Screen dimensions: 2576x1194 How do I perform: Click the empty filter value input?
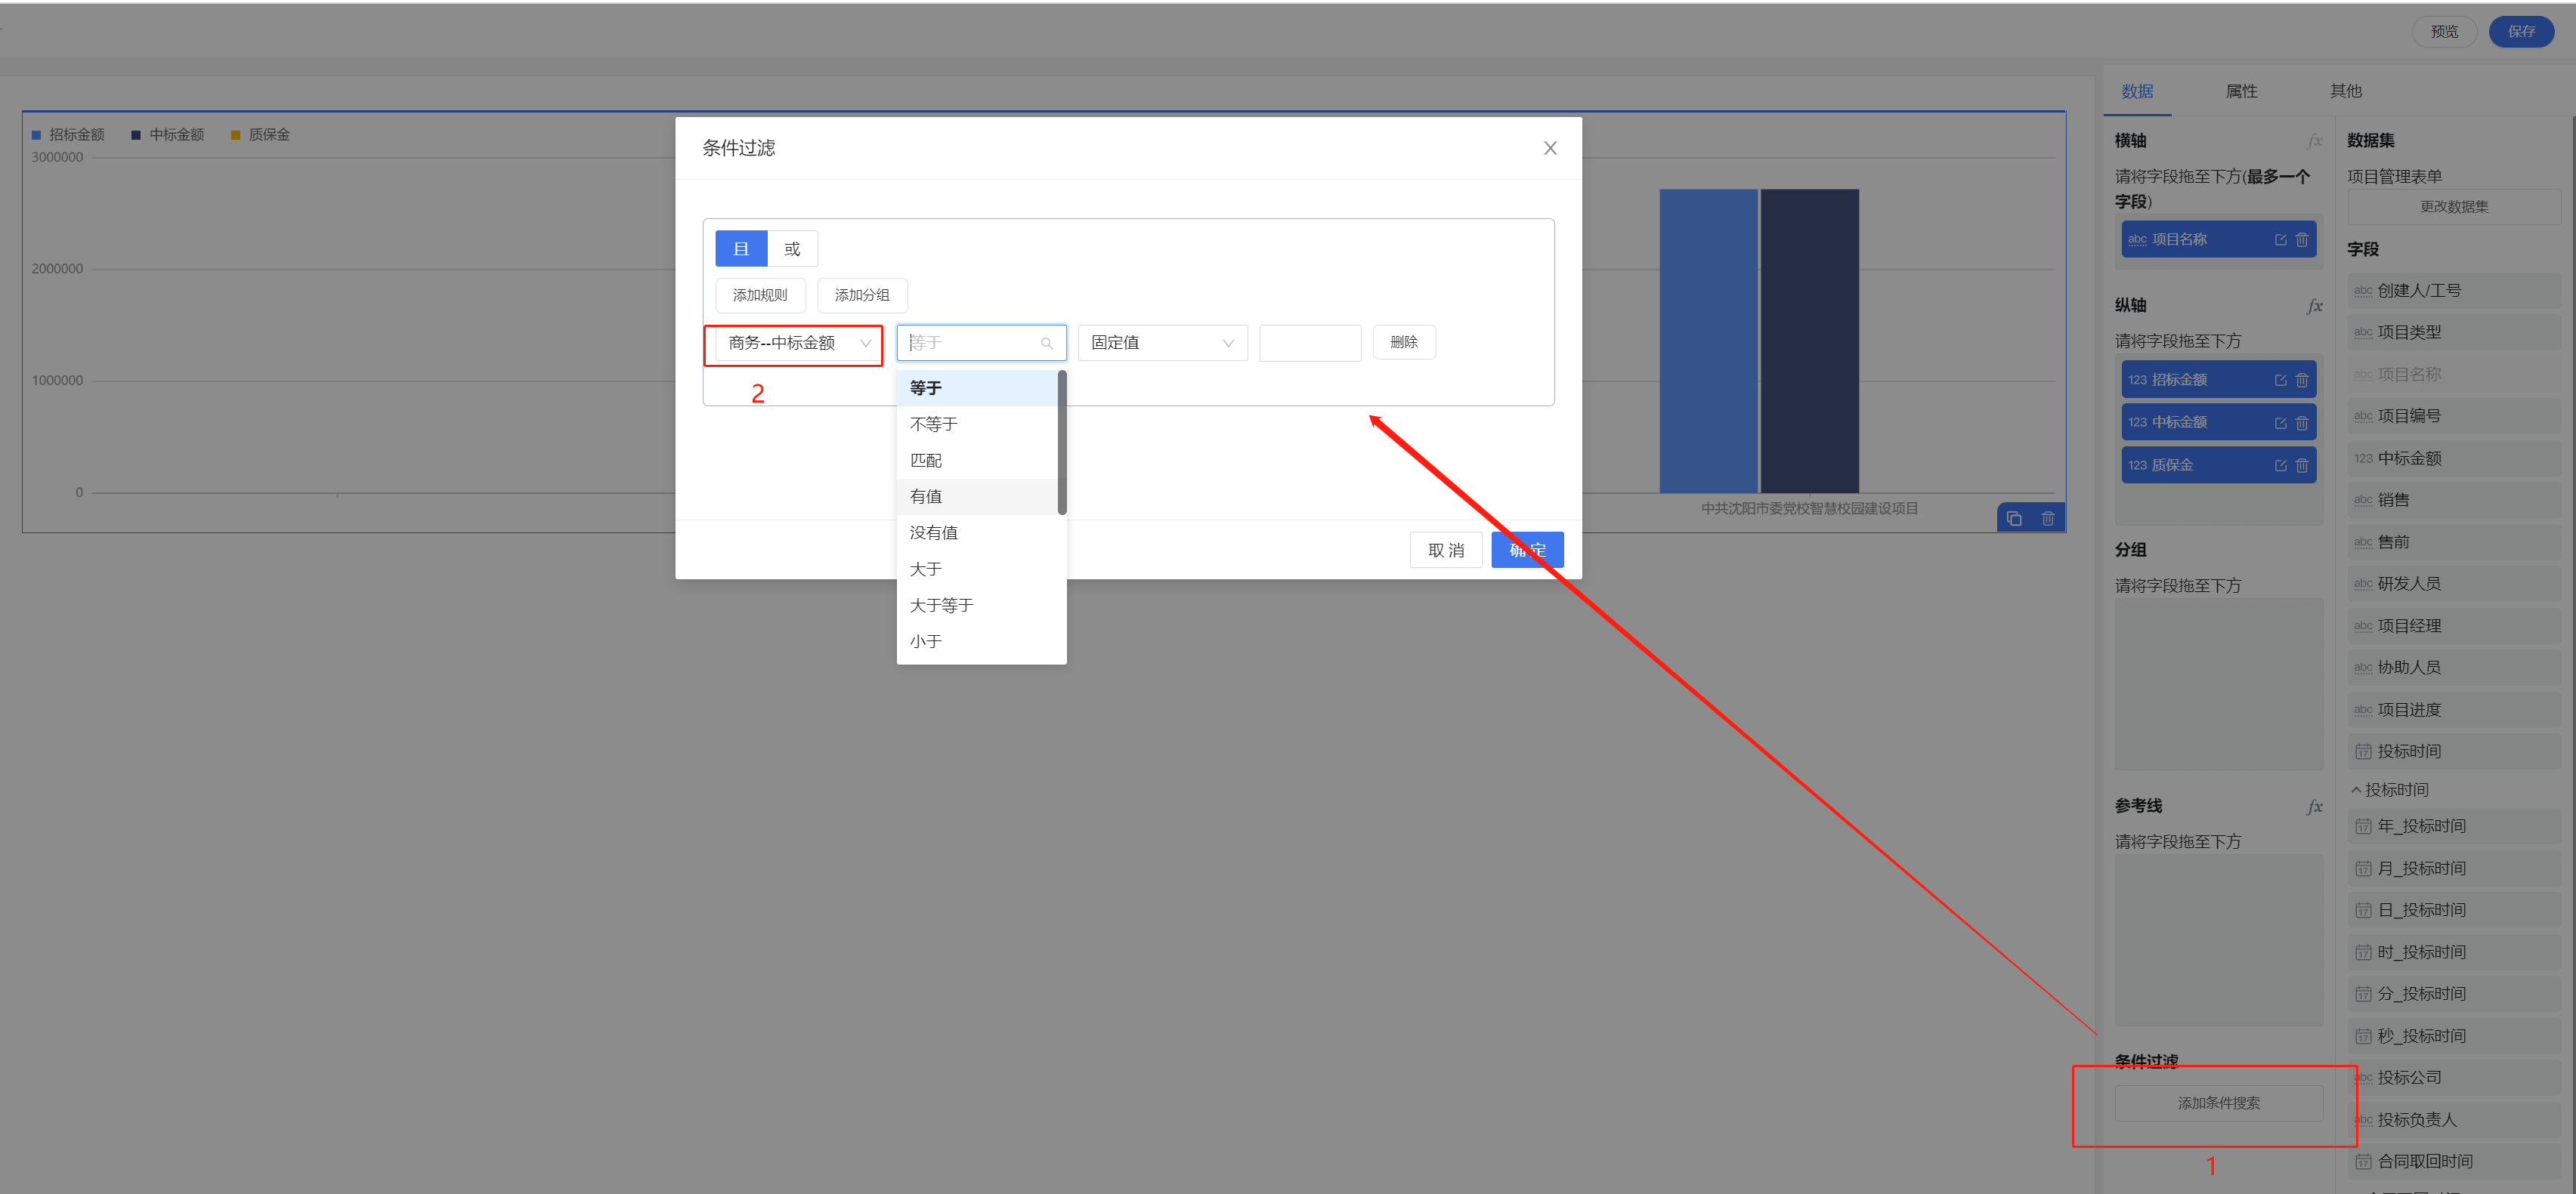[1309, 343]
